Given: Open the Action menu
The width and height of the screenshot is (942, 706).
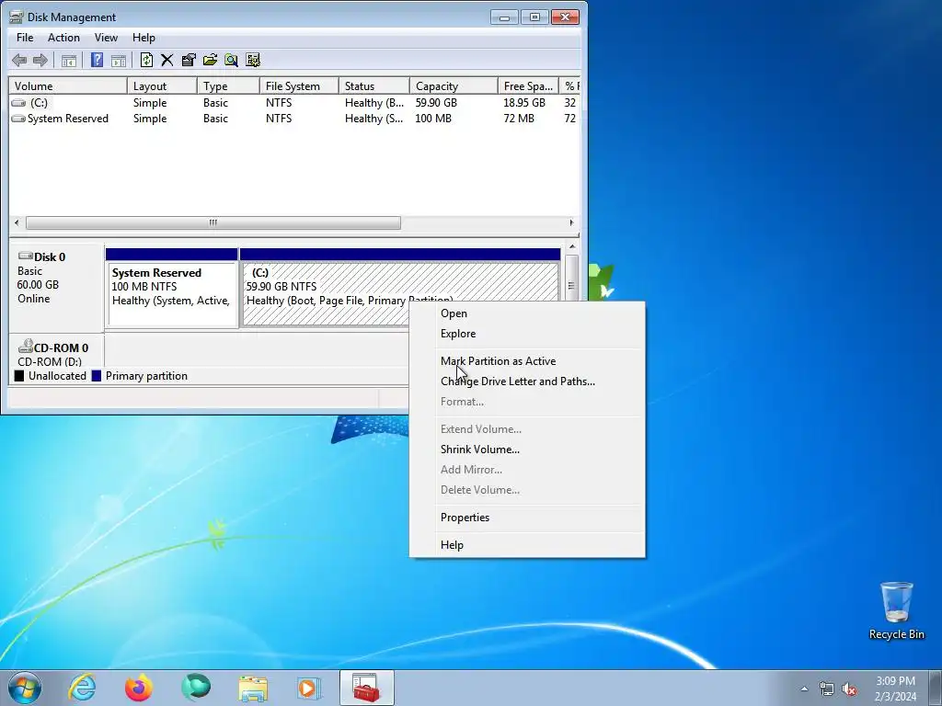Looking at the screenshot, I should (63, 37).
